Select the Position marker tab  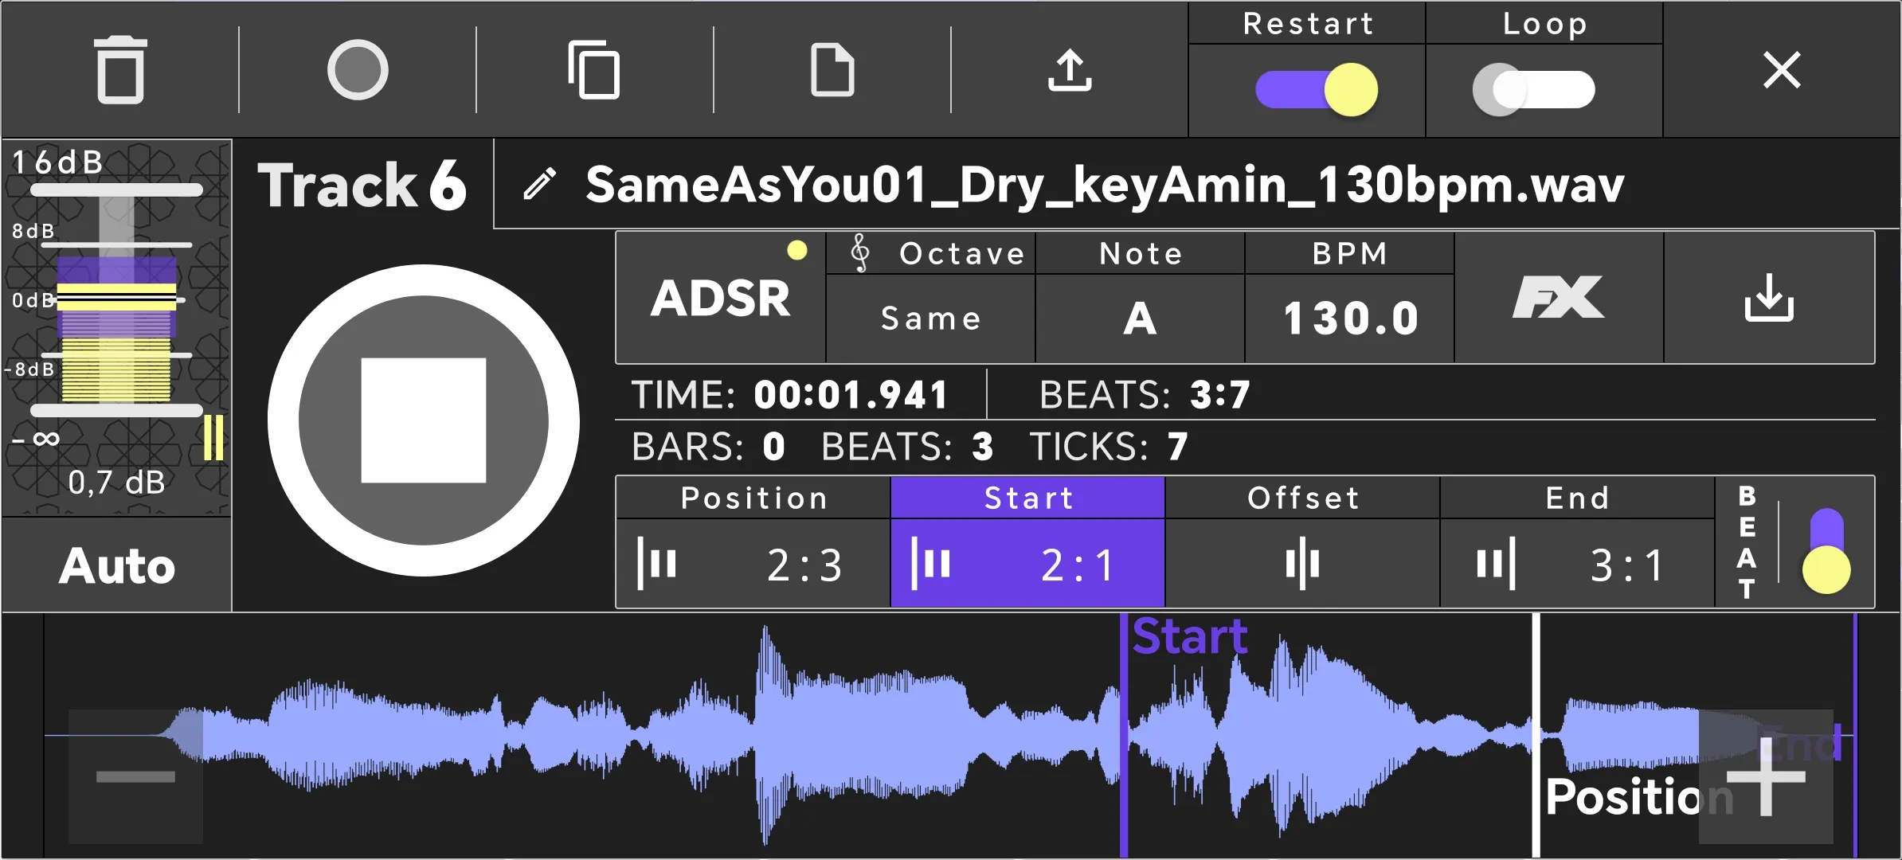(753, 543)
